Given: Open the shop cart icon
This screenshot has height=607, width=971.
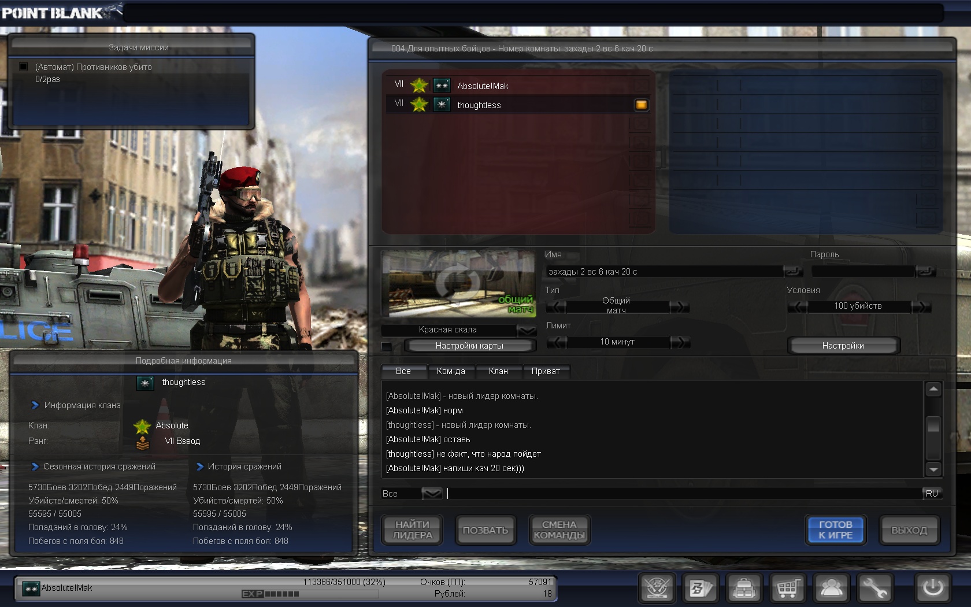Looking at the screenshot, I should [x=788, y=589].
